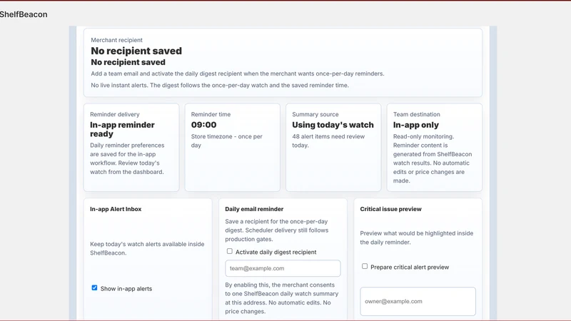Screen dimensions: 571x321
Task: Click 'Add a team email and activate' sentence
Action: 238,73
